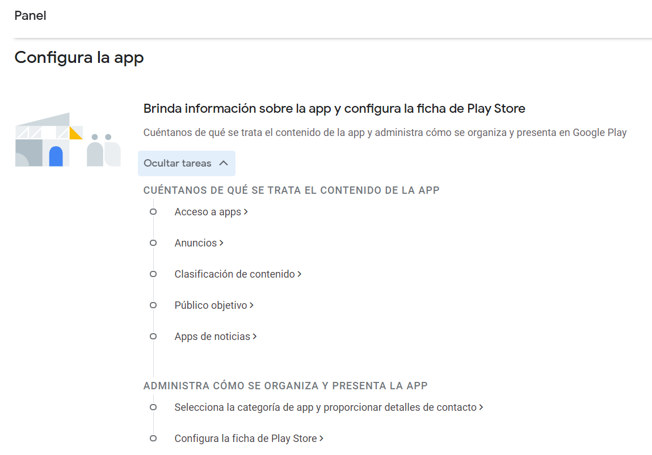The width and height of the screenshot is (652, 455).
Task: Open the Público objetivo task
Action: click(x=214, y=305)
